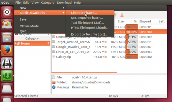Expand the Home category tree arrow
This screenshot has width=172, height=102.
tap(16, 44)
